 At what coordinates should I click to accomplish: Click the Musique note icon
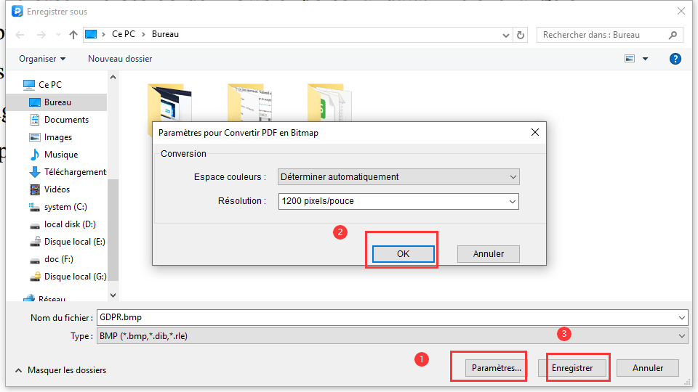35,154
